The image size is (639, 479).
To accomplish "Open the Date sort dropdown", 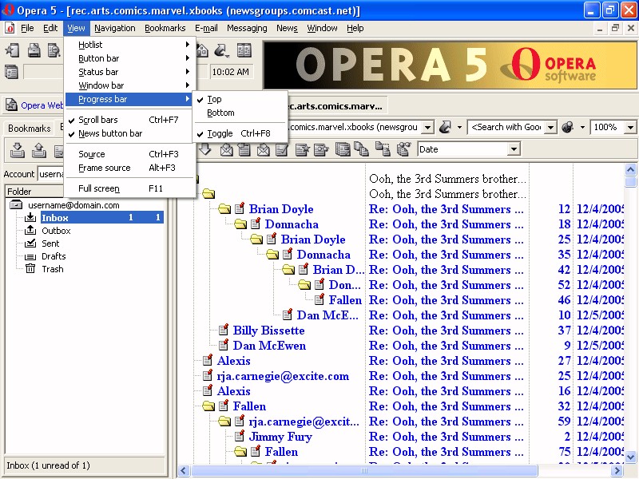I will (514, 149).
